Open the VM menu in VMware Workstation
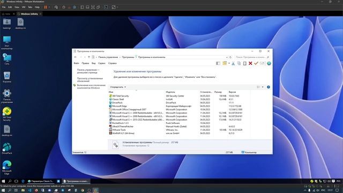 tap(24, 7)
